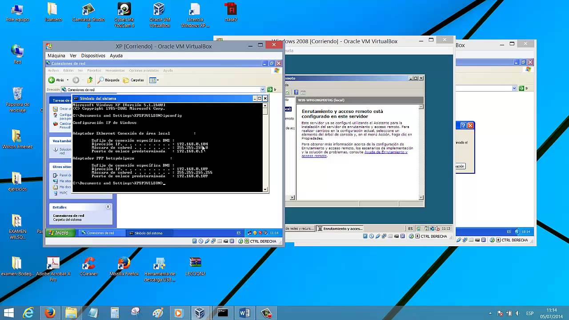This screenshot has height=320, width=569.
Task: Open Mi PC link in Otros sitios
Action: coord(60,193)
